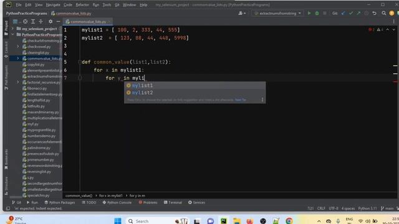Expand the my_selenium_project folder
Image resolution: width=399 pixels, height=224 pixels.
point(12,29)
